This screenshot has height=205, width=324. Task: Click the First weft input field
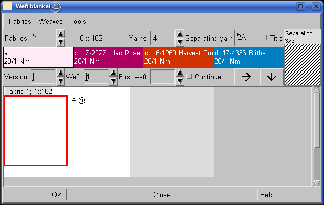pos(163,77)
